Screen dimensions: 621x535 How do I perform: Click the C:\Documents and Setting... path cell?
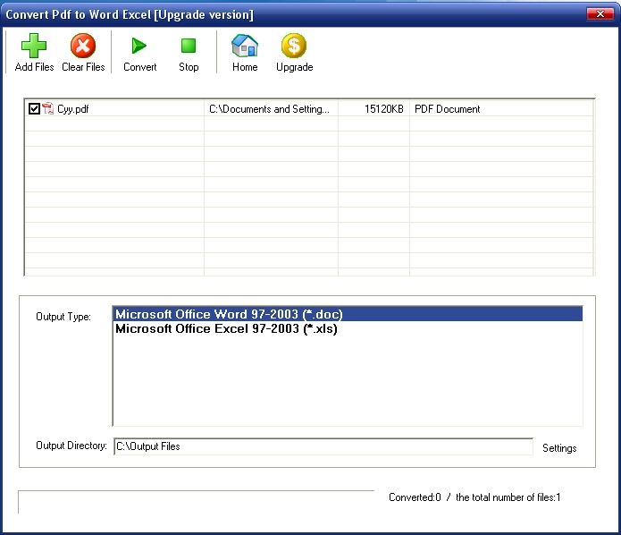click(x=269, y=109)
